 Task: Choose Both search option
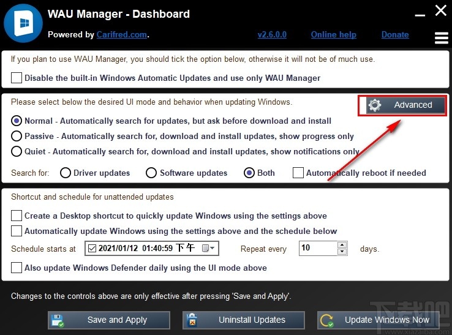point(249,173)
